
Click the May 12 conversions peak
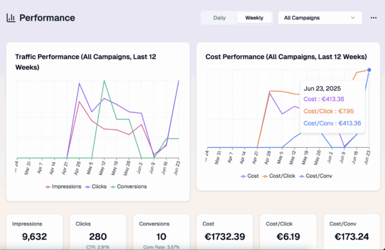104,80
